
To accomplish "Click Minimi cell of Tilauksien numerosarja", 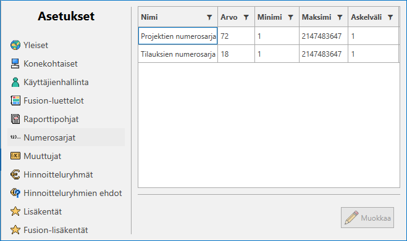I will 277,54.
